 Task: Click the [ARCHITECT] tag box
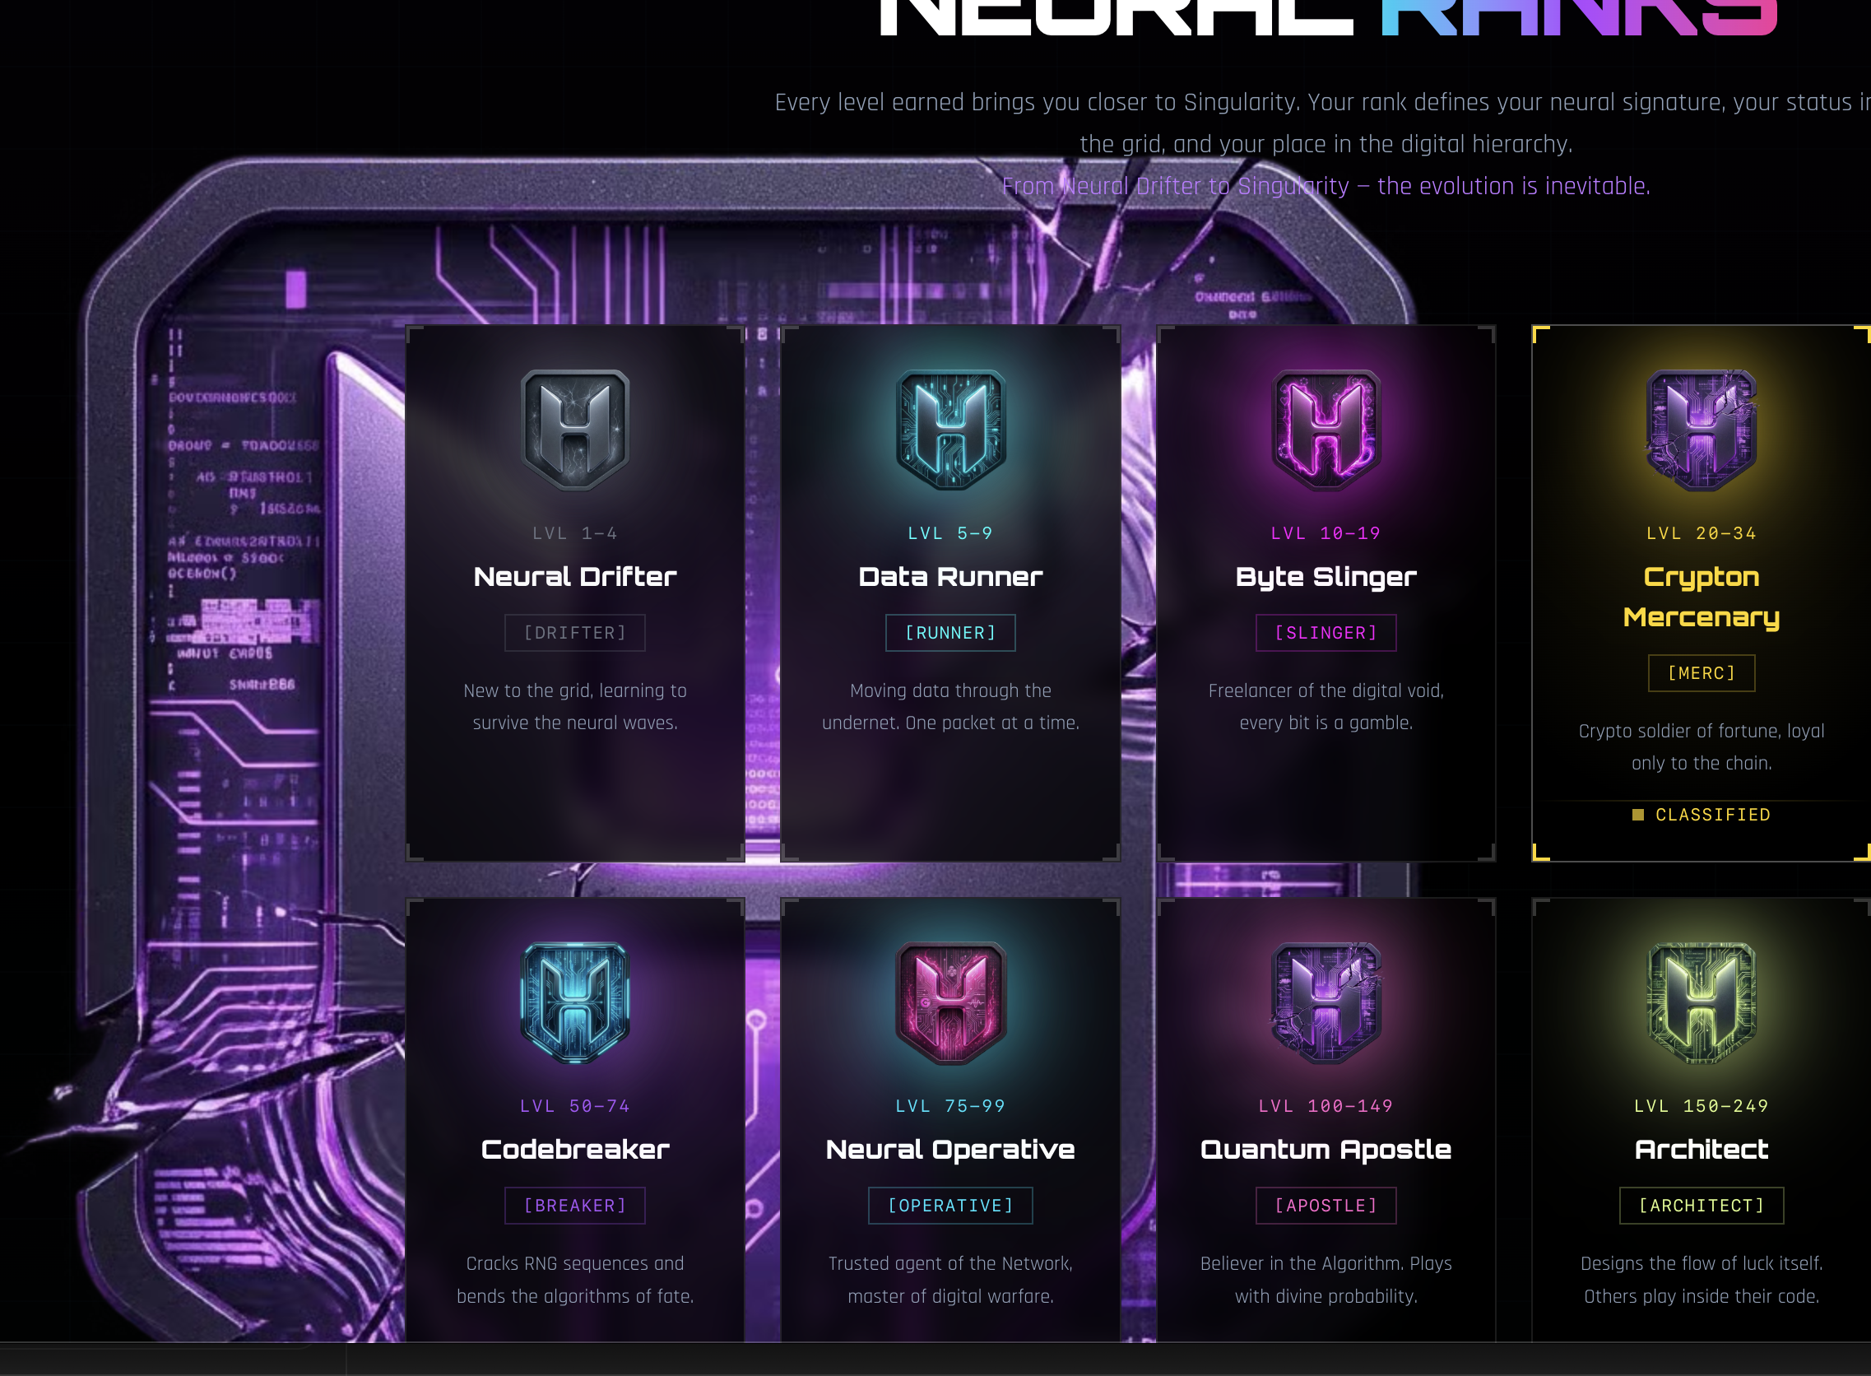[x=1702, y=1206]
